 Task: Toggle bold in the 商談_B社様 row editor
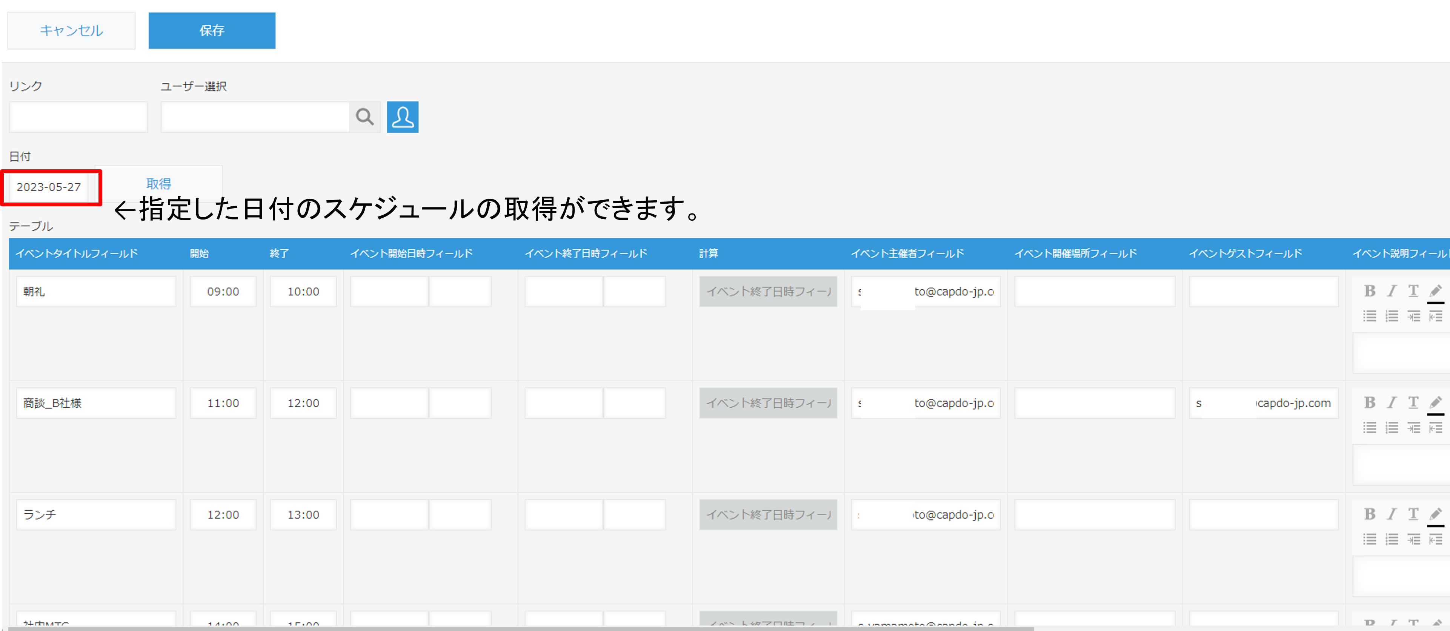coord(1370,402)
